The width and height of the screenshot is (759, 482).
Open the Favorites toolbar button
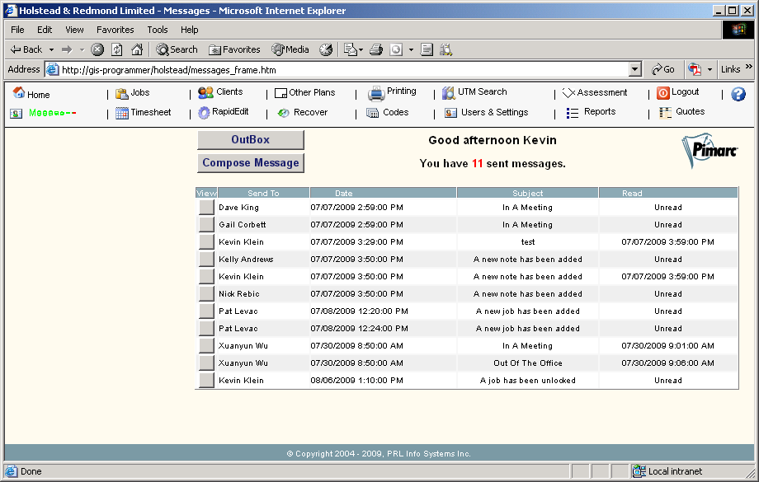coord(234,49)
